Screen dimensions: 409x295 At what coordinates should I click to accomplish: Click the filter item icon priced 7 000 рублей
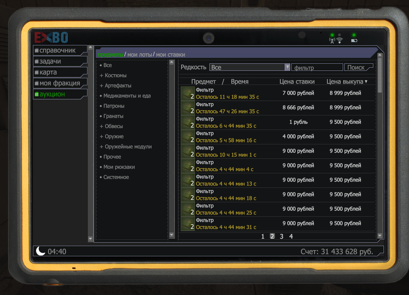click(187, 93)
